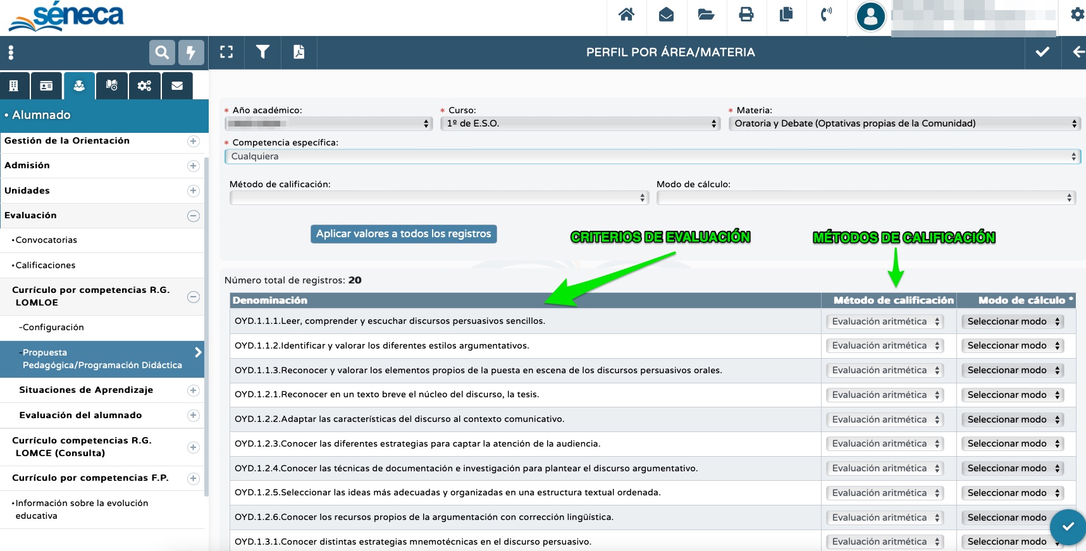Toggle fullscreen expand icon

[x=226, y=52]
